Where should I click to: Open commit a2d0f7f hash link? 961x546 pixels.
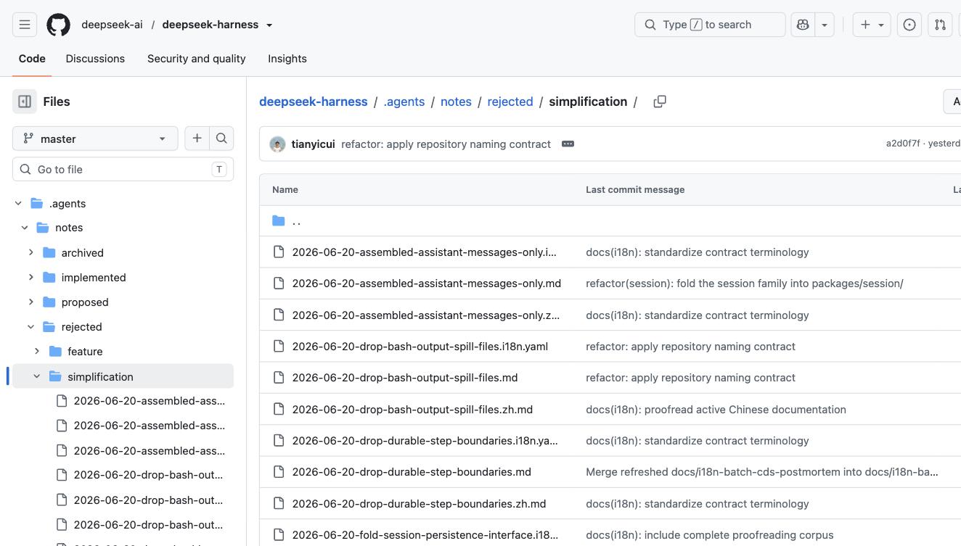[903, 144]
